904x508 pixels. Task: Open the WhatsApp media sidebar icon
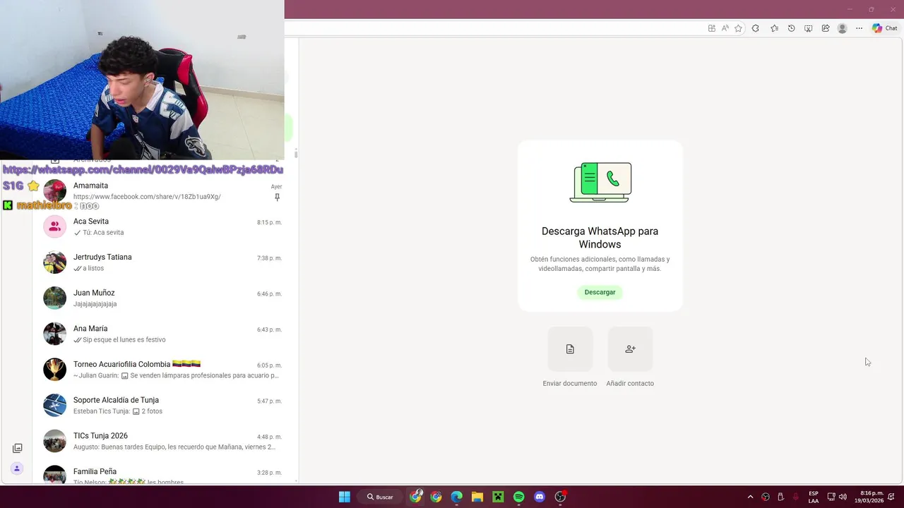18,448
